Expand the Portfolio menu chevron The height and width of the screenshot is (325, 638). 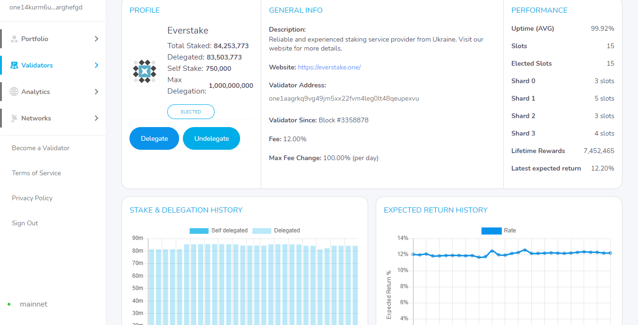point(96,39)
